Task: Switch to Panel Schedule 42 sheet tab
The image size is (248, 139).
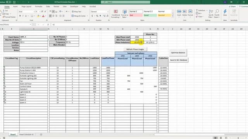Action: (26, 135)
